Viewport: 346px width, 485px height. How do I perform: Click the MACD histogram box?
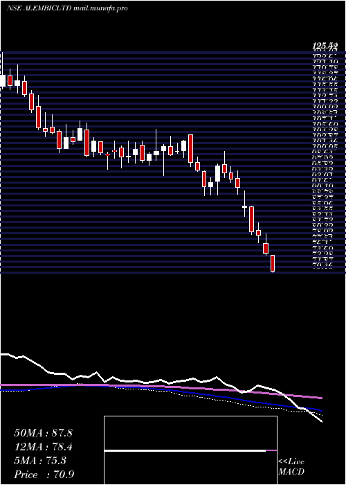point(190,450)
